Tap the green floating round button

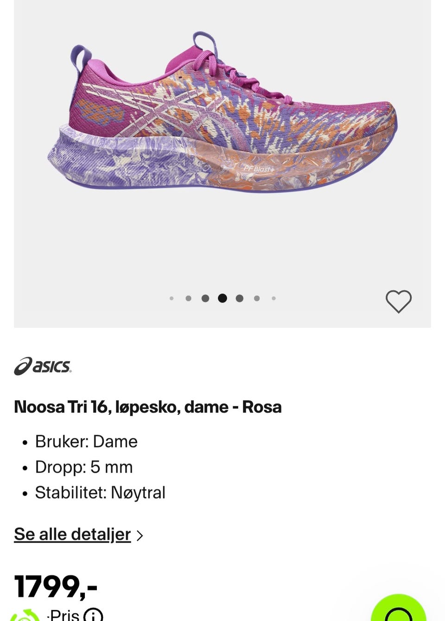pyautogui.click(x=399, y=608)
